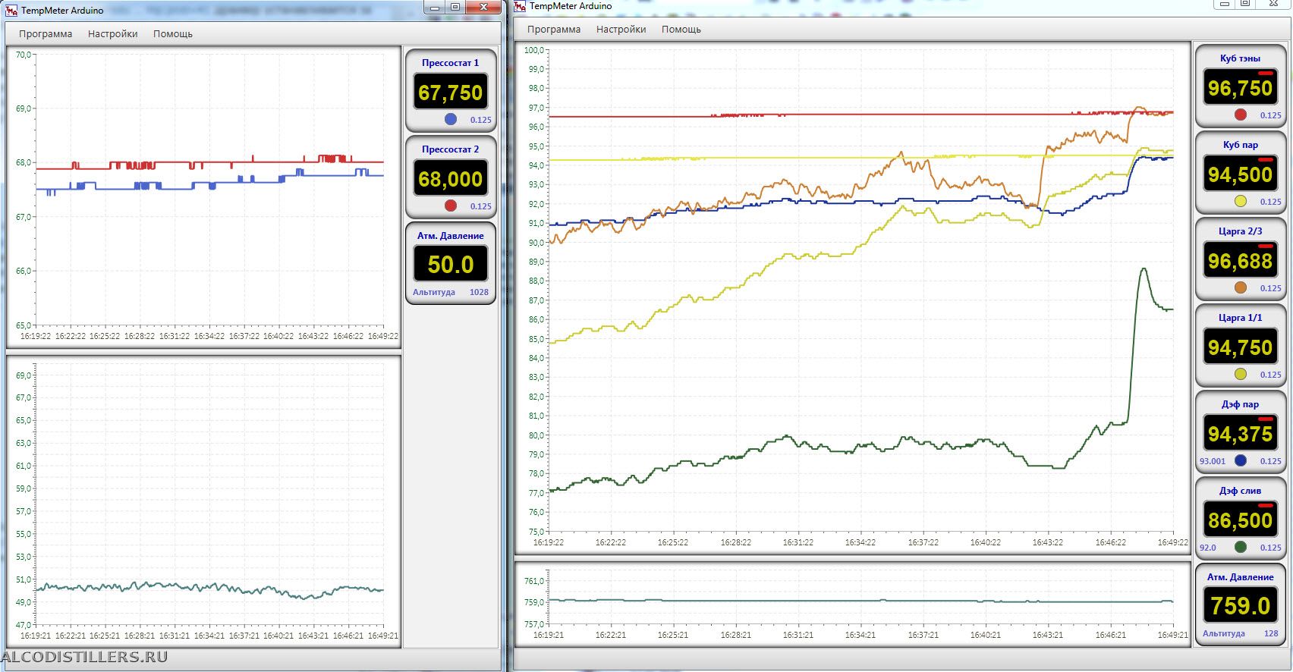Click Атм. Давление label in left window

[x=451, y=236]
